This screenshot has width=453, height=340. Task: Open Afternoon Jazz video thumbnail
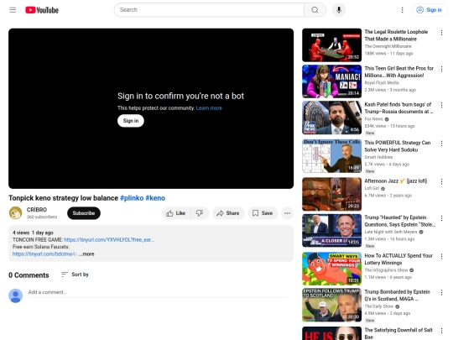pos(331,194)
